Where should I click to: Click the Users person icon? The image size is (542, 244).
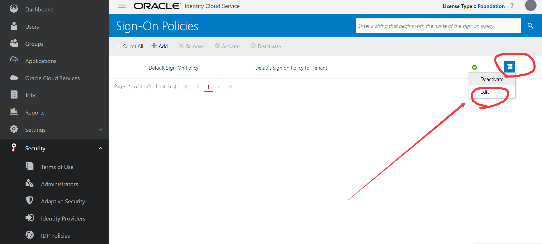coord(14,26)
